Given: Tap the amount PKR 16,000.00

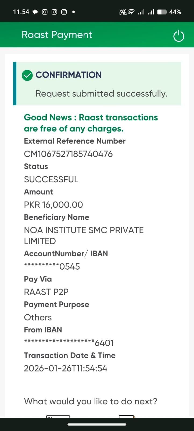Looking at the screenshot, I should pyautogui.click(x=53, y=205).
